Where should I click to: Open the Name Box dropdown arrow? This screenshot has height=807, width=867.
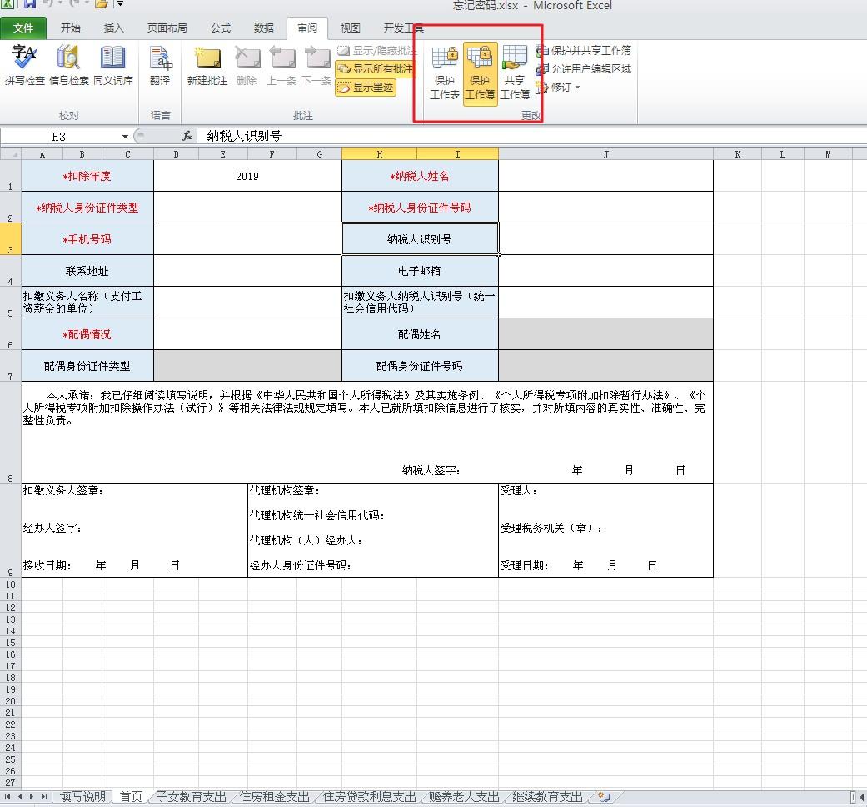point(126,137)
